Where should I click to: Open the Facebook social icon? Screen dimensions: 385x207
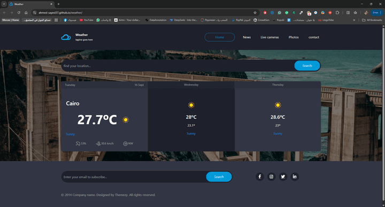tap(260, 177)
